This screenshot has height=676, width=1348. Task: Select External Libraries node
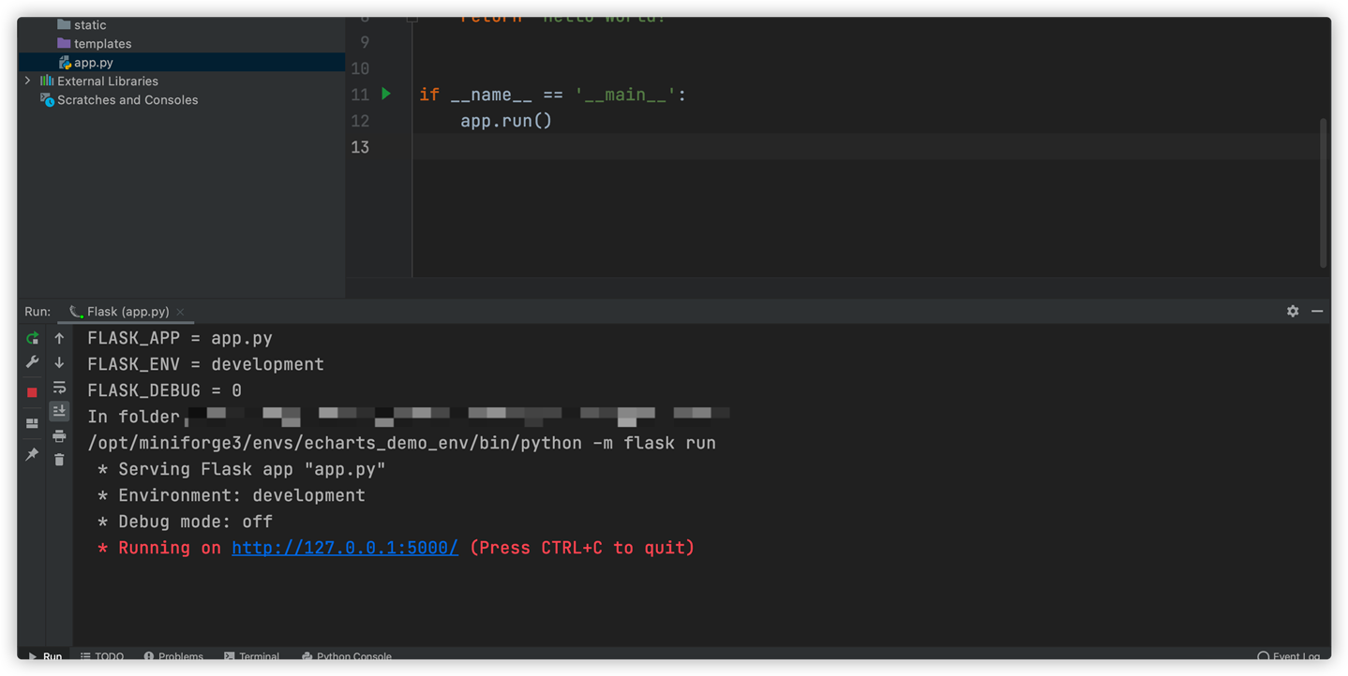(x=107, y=81)
